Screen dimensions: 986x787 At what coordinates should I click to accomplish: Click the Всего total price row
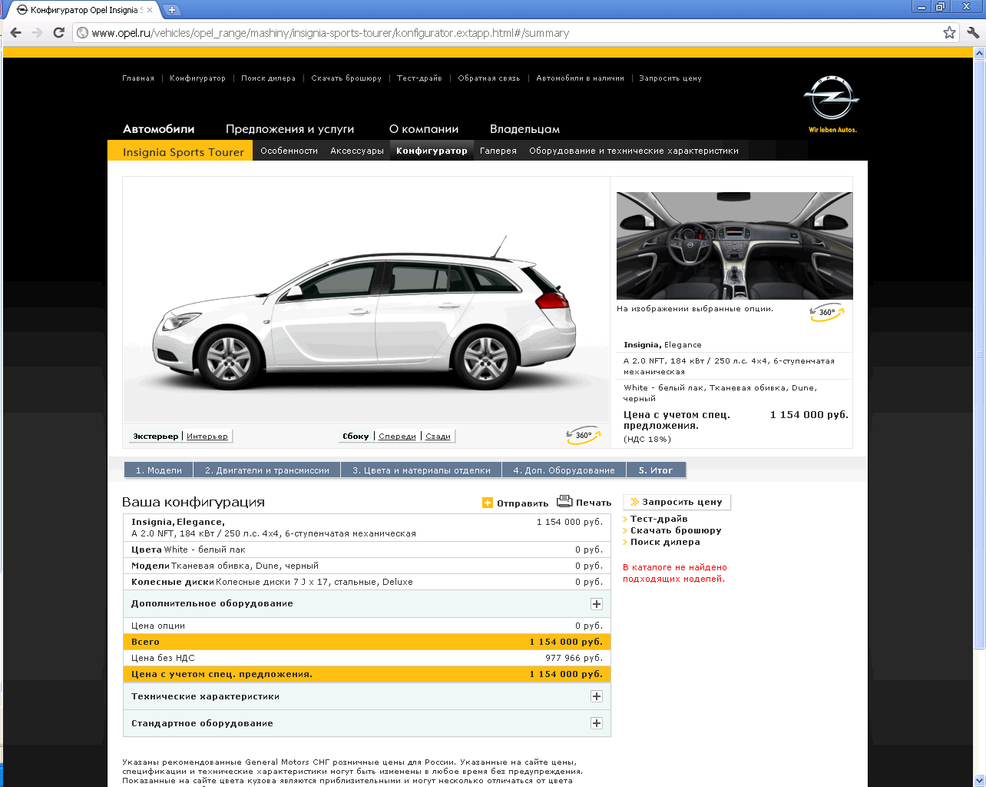pyautogui.click(x=367, y=642)
